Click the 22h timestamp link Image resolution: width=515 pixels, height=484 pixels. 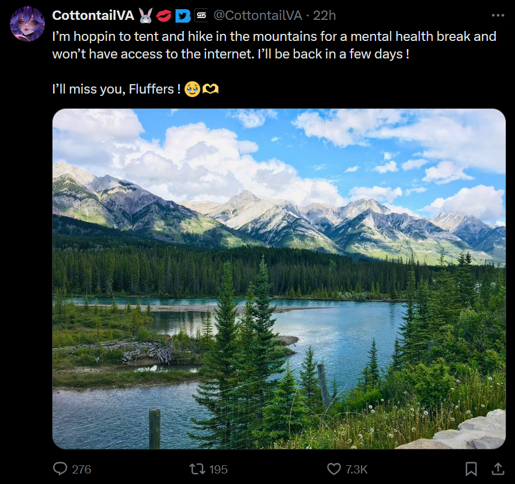[324, 16]
